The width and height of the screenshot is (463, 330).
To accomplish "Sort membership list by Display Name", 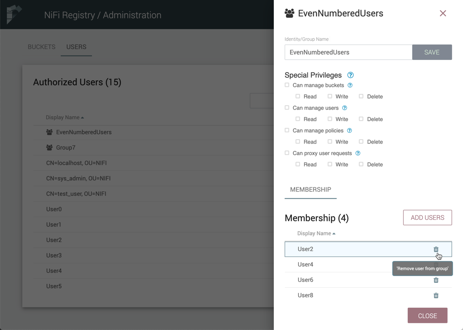I will click(x=316, y=233).
